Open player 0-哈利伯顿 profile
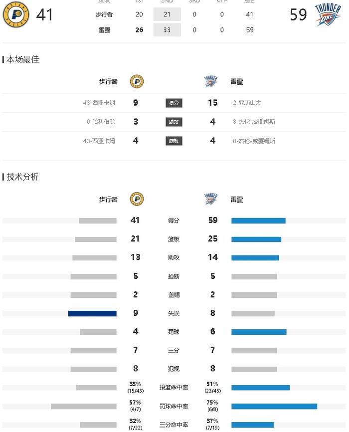 point(101,122)
